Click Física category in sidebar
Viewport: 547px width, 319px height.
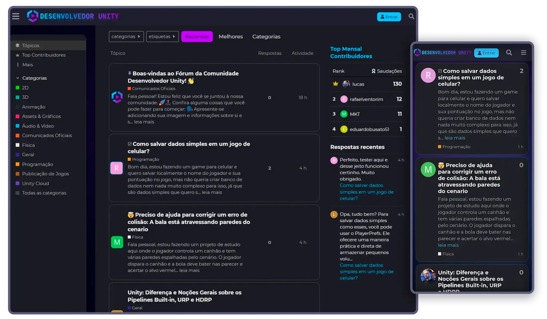click(28, 145)
